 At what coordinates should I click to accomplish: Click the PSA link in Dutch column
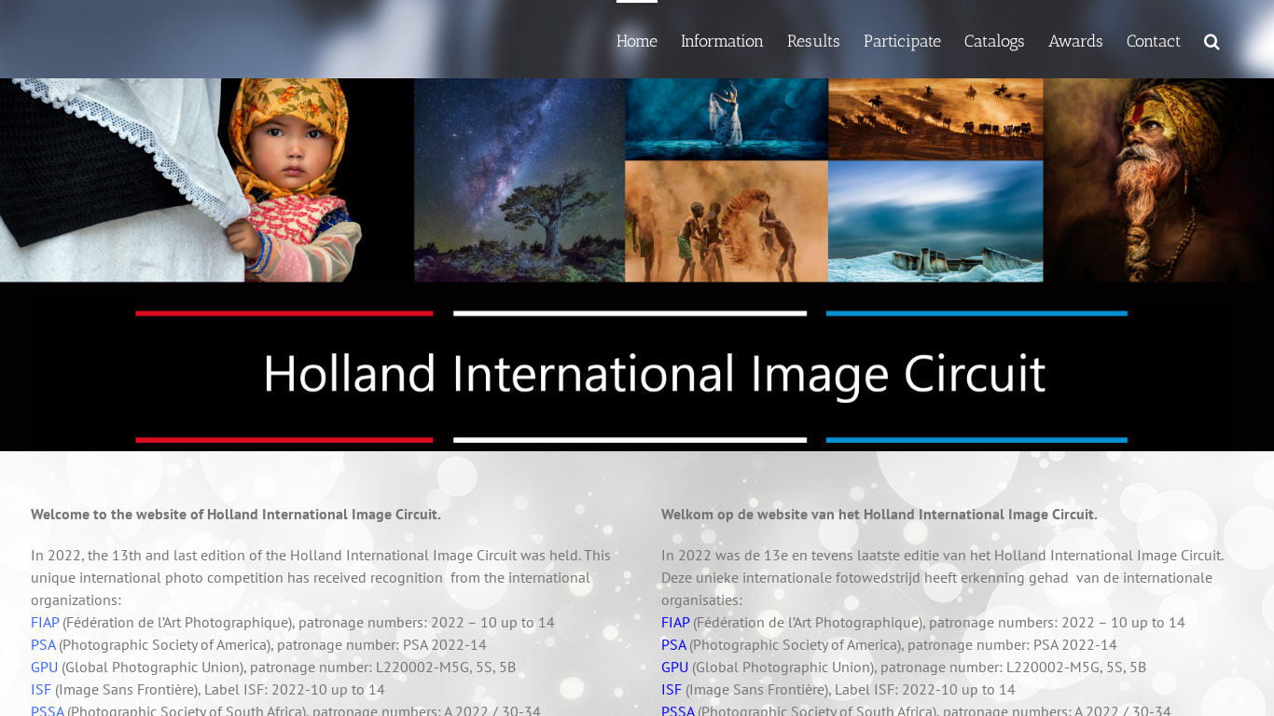point(673,644)
